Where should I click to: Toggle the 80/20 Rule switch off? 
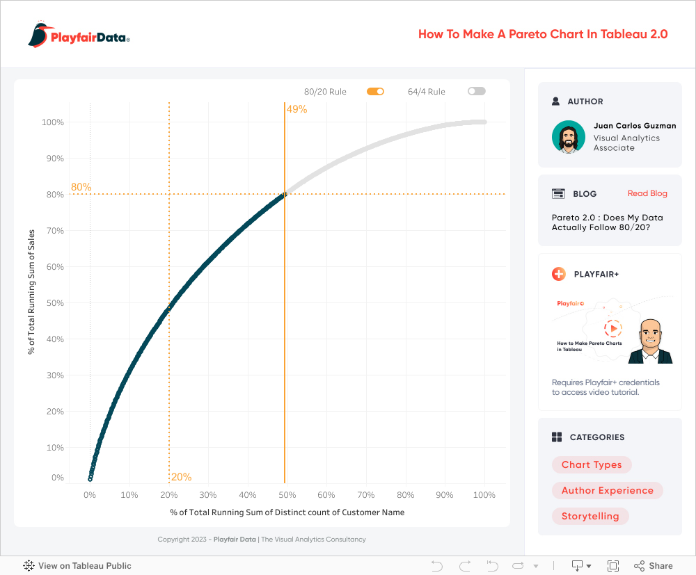pos(375,91)
